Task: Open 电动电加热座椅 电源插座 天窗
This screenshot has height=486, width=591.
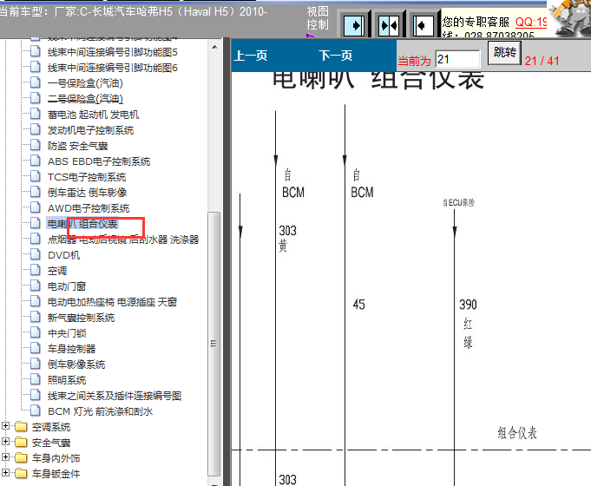Action: [x=112, y=302]
